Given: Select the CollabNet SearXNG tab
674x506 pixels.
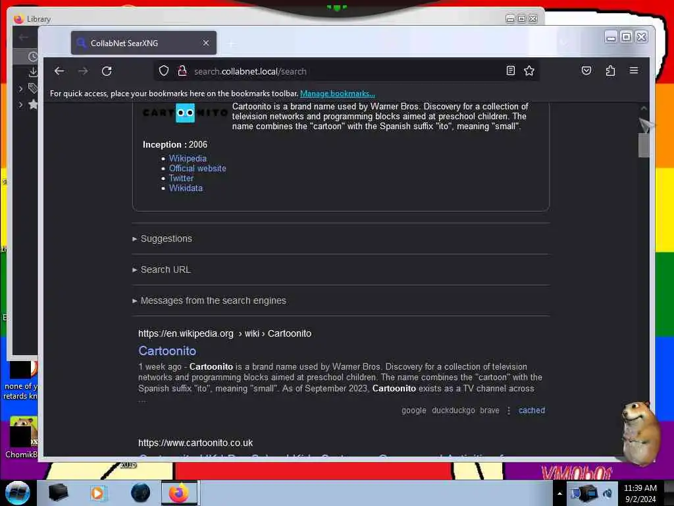Looking at the screenshot, I should [143, 43].
